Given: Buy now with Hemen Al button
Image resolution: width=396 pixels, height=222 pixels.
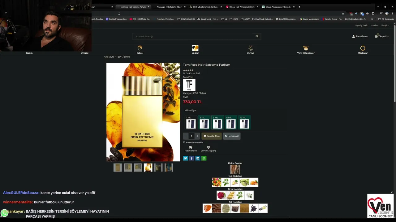Looking at the screenshot, I should click(232, 136).
